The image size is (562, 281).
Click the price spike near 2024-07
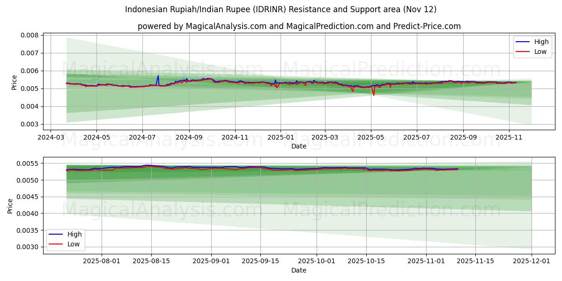(158, 75)
